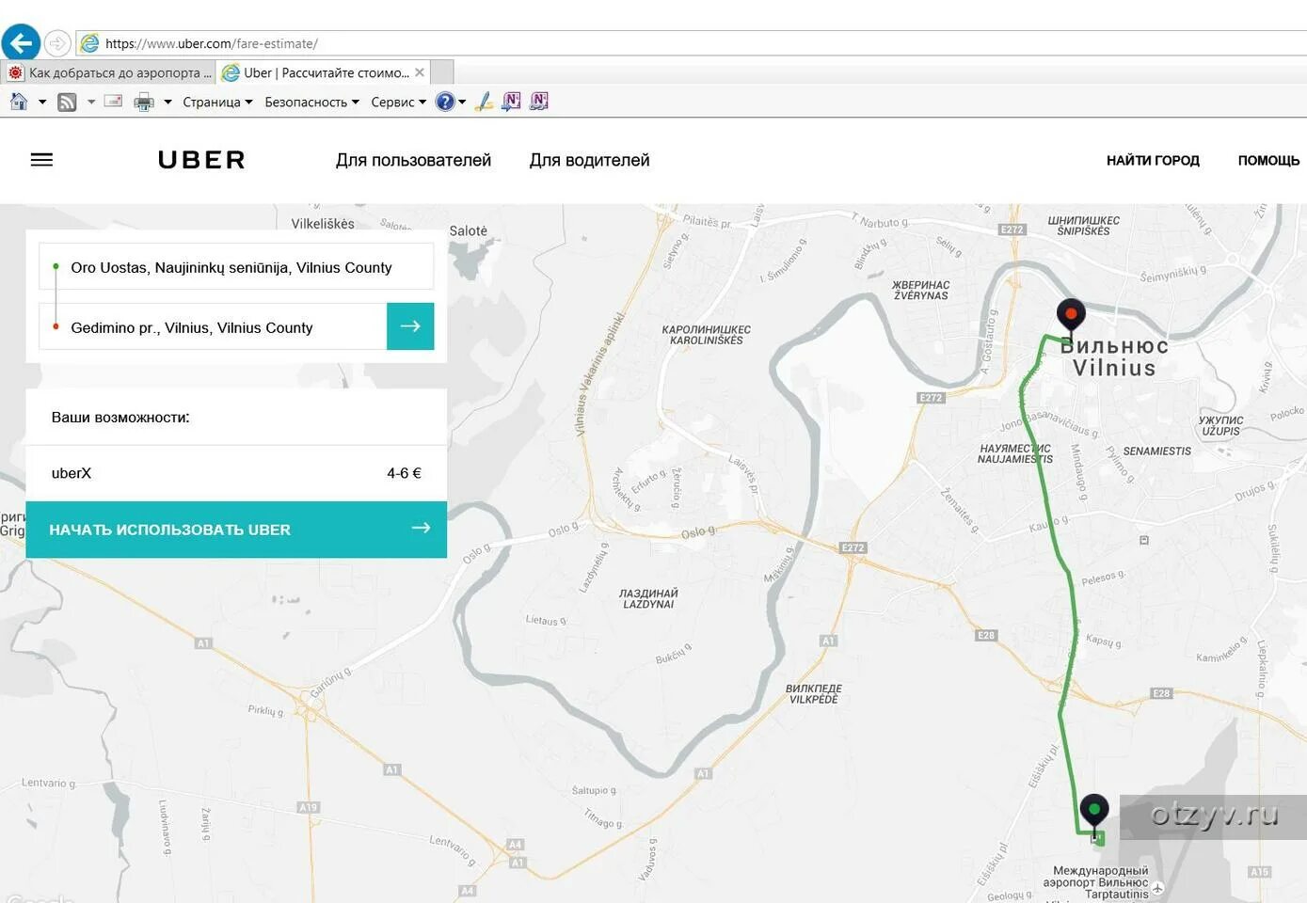Click the Print icon

click(x=144, y=102)
